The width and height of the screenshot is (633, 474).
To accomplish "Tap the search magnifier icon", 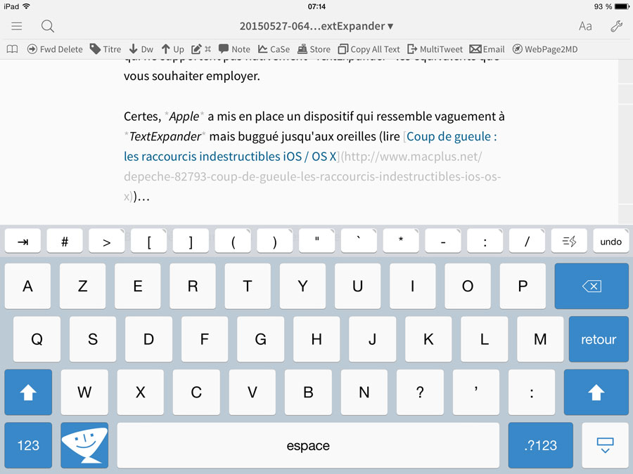I will coord(47,26).
